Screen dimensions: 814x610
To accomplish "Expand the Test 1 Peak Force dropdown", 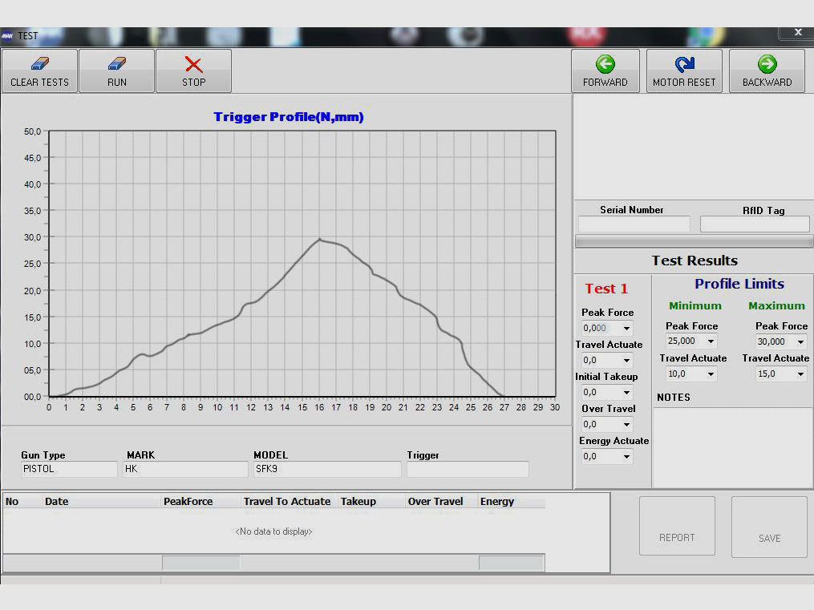I will [626, 329].
